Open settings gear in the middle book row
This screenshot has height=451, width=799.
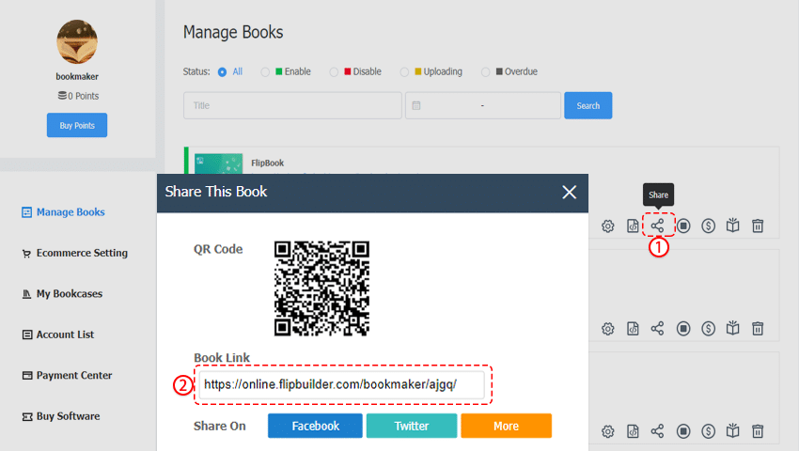pos(607,329)
